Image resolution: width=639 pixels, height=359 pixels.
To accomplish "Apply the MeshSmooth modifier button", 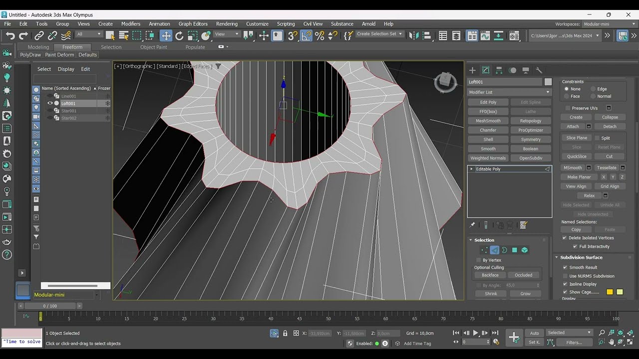I will coord(488,121).
